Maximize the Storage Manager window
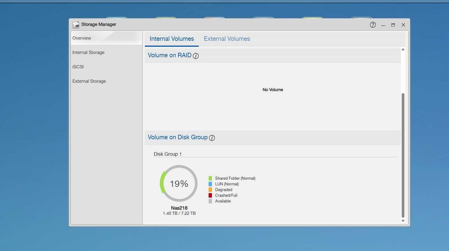Viewport: 449px width, 251px height. click(x=393, y=25)
